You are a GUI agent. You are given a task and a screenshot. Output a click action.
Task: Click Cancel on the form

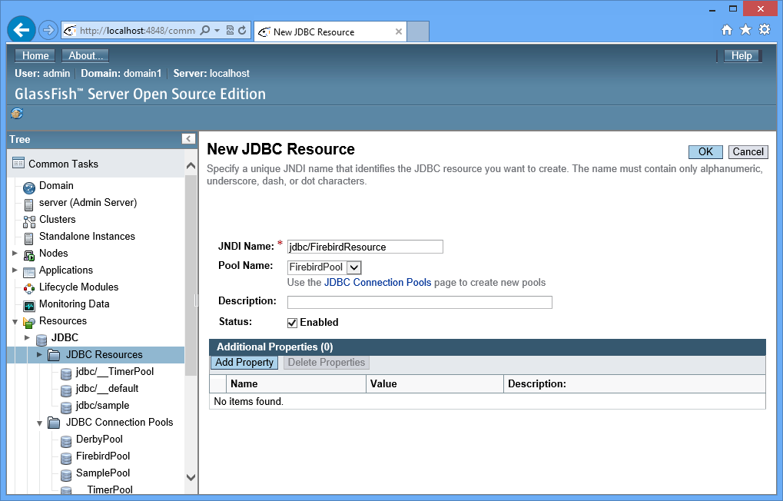point(748,152)
